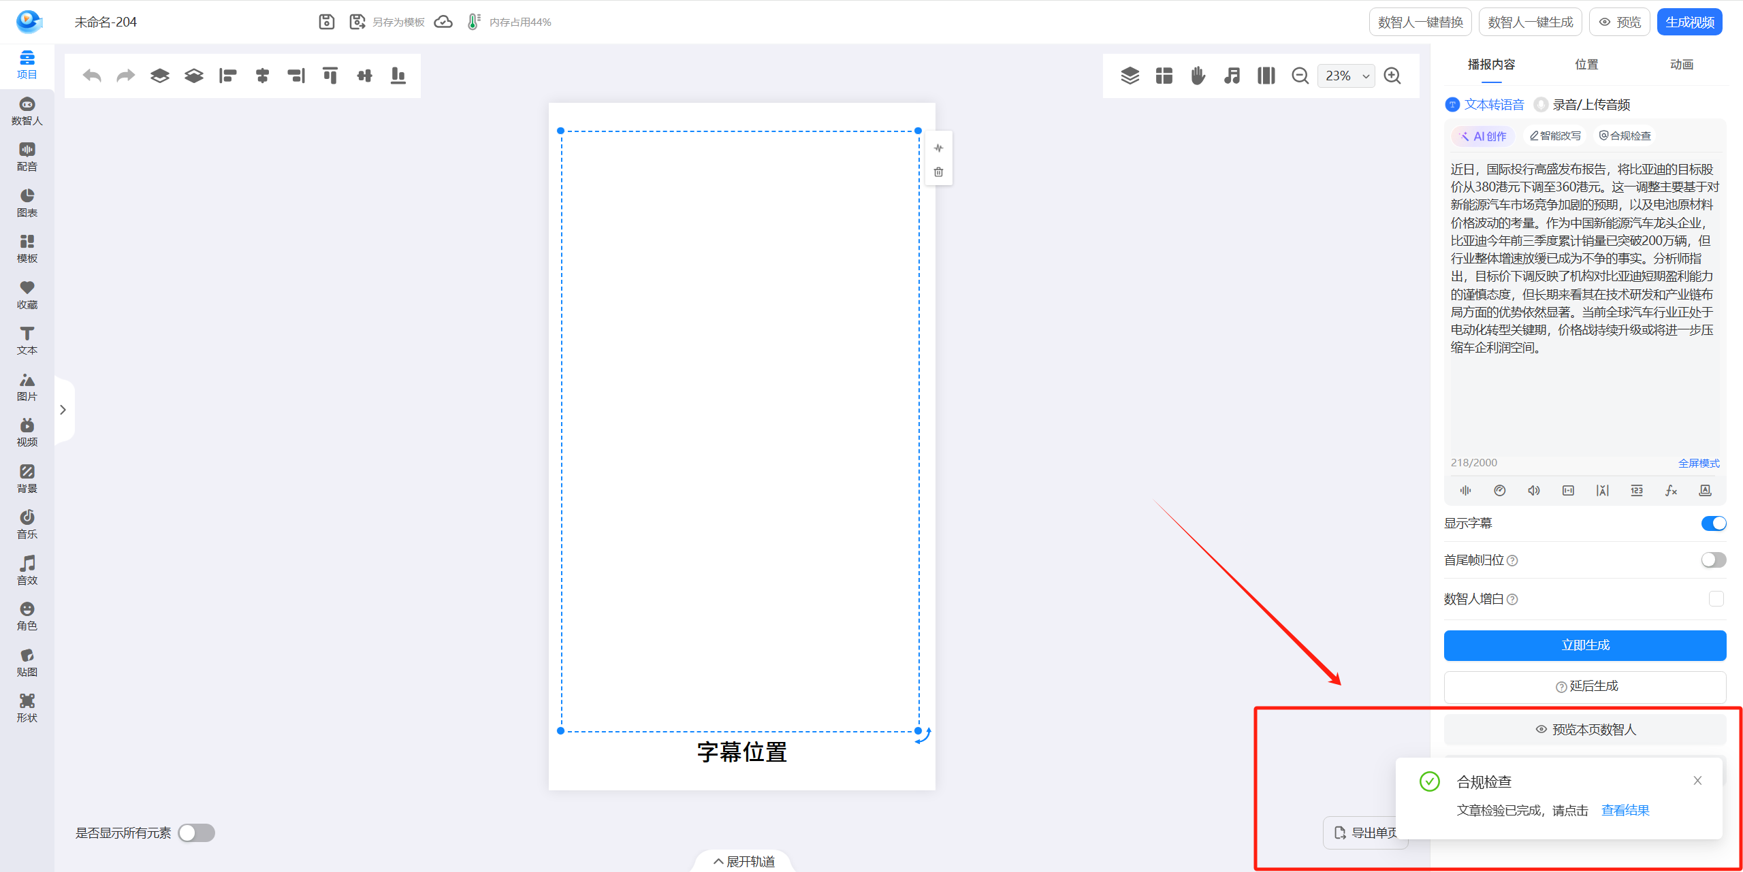Switch to the 位置 tab

1586,65
